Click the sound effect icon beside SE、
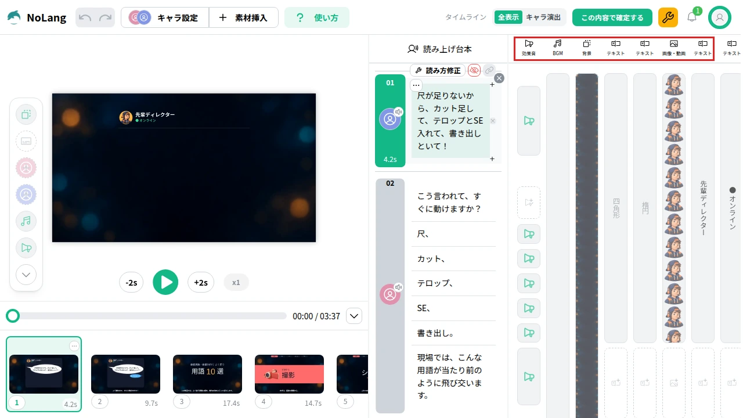The image size is (743, 418). [529, 308]
